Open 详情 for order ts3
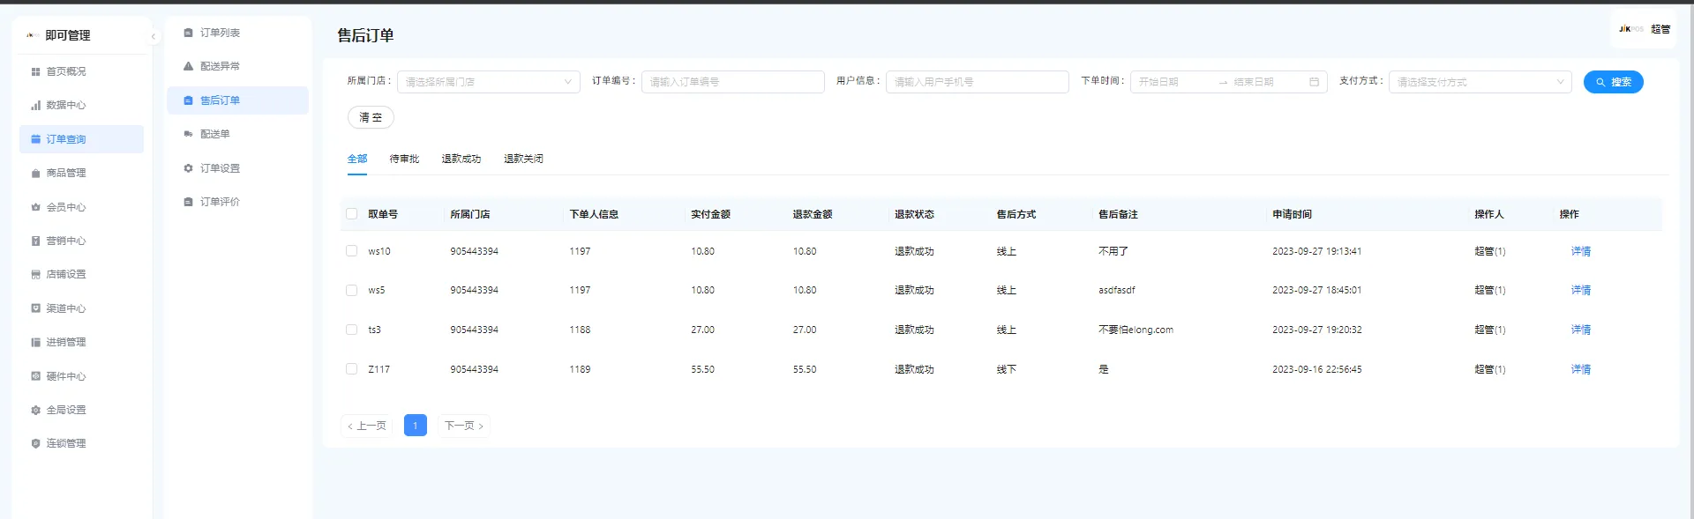Image resolution: width=1694 pixels, height=519 pixels. [x=1581, y=330]
